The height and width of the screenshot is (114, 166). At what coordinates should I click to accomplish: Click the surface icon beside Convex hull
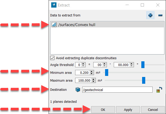pyautogui.click(x=54, y=25)
